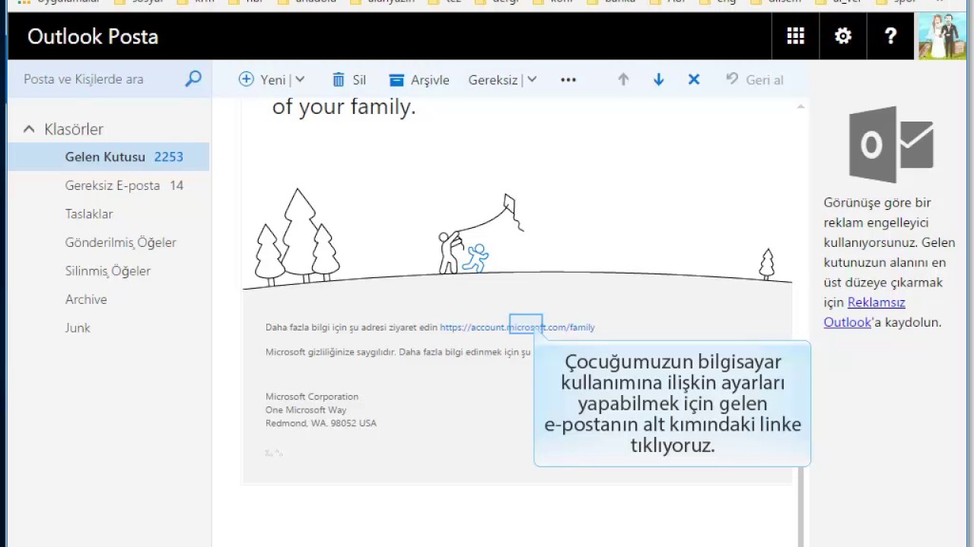Open the Silinmiş Öğeler folder
The height and width of the screenshot is (547, 974).
(109, 271)
